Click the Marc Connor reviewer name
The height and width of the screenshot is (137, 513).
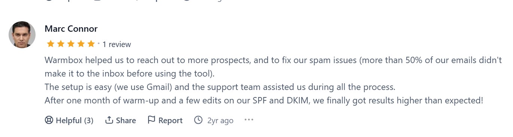(x=71, y=29)
